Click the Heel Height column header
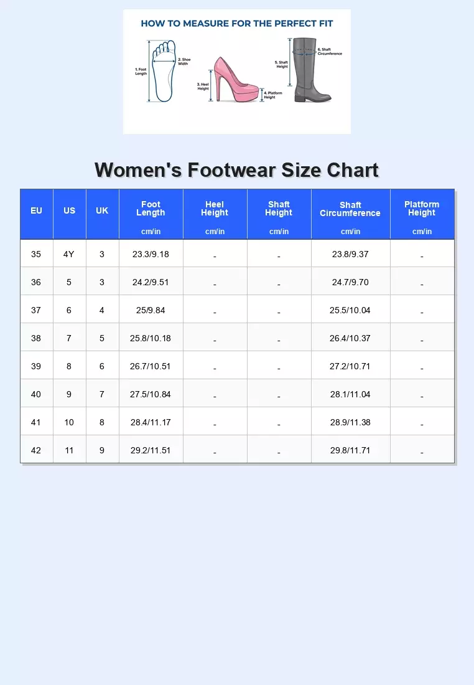This screenshot has height=685, width=474. pos(215,209)
